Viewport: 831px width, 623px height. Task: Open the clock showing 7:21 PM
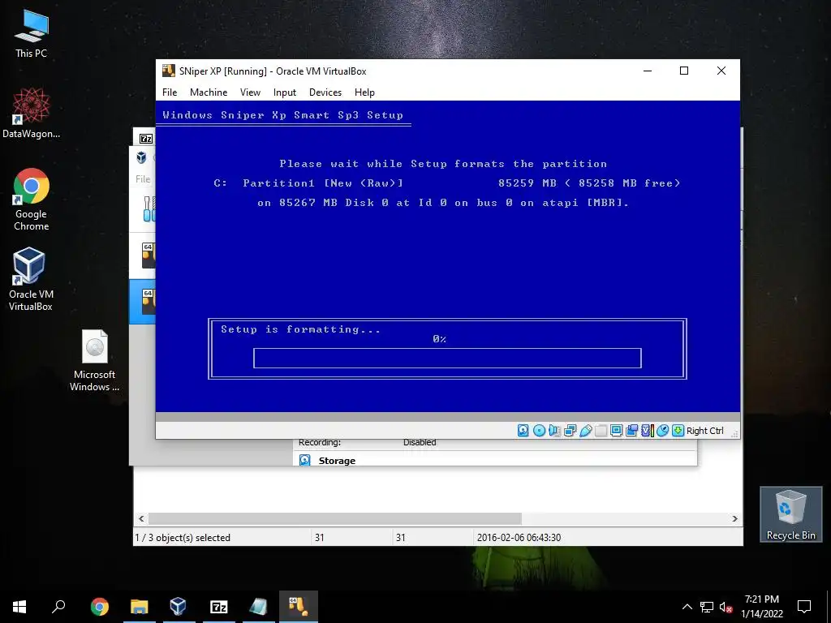(x=761, y=607)
